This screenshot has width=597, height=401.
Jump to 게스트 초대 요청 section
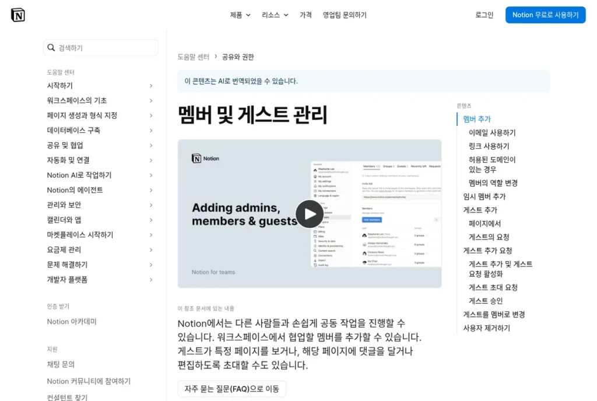493,287
